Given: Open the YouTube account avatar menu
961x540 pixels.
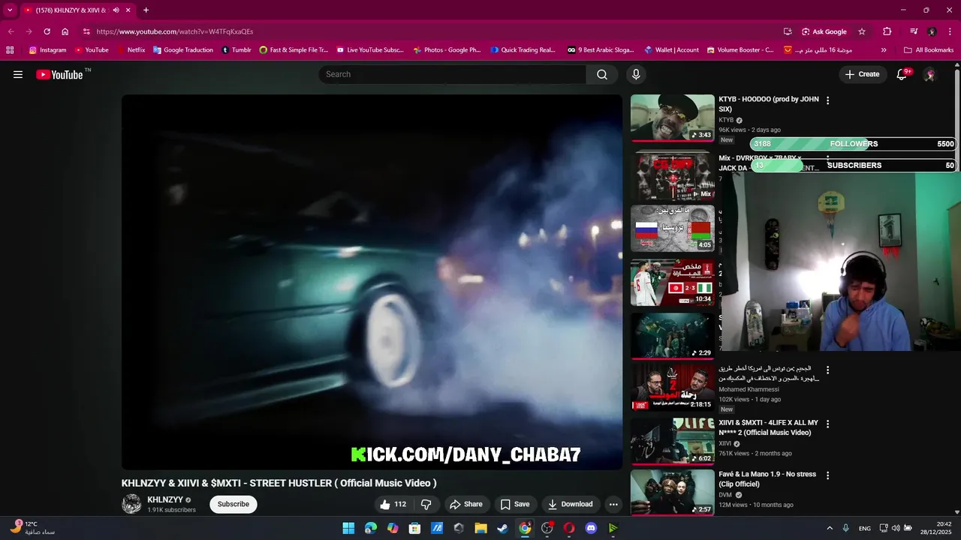Looking at the screenshot, I should [x=929, y=74].
